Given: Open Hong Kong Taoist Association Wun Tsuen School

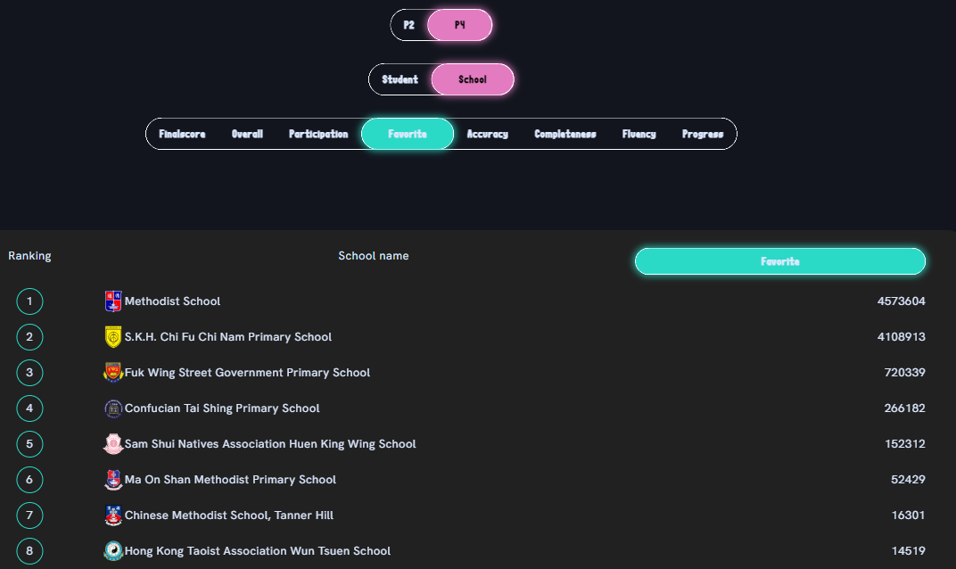Looking at the screenshot, I should [x=258, y=550].
